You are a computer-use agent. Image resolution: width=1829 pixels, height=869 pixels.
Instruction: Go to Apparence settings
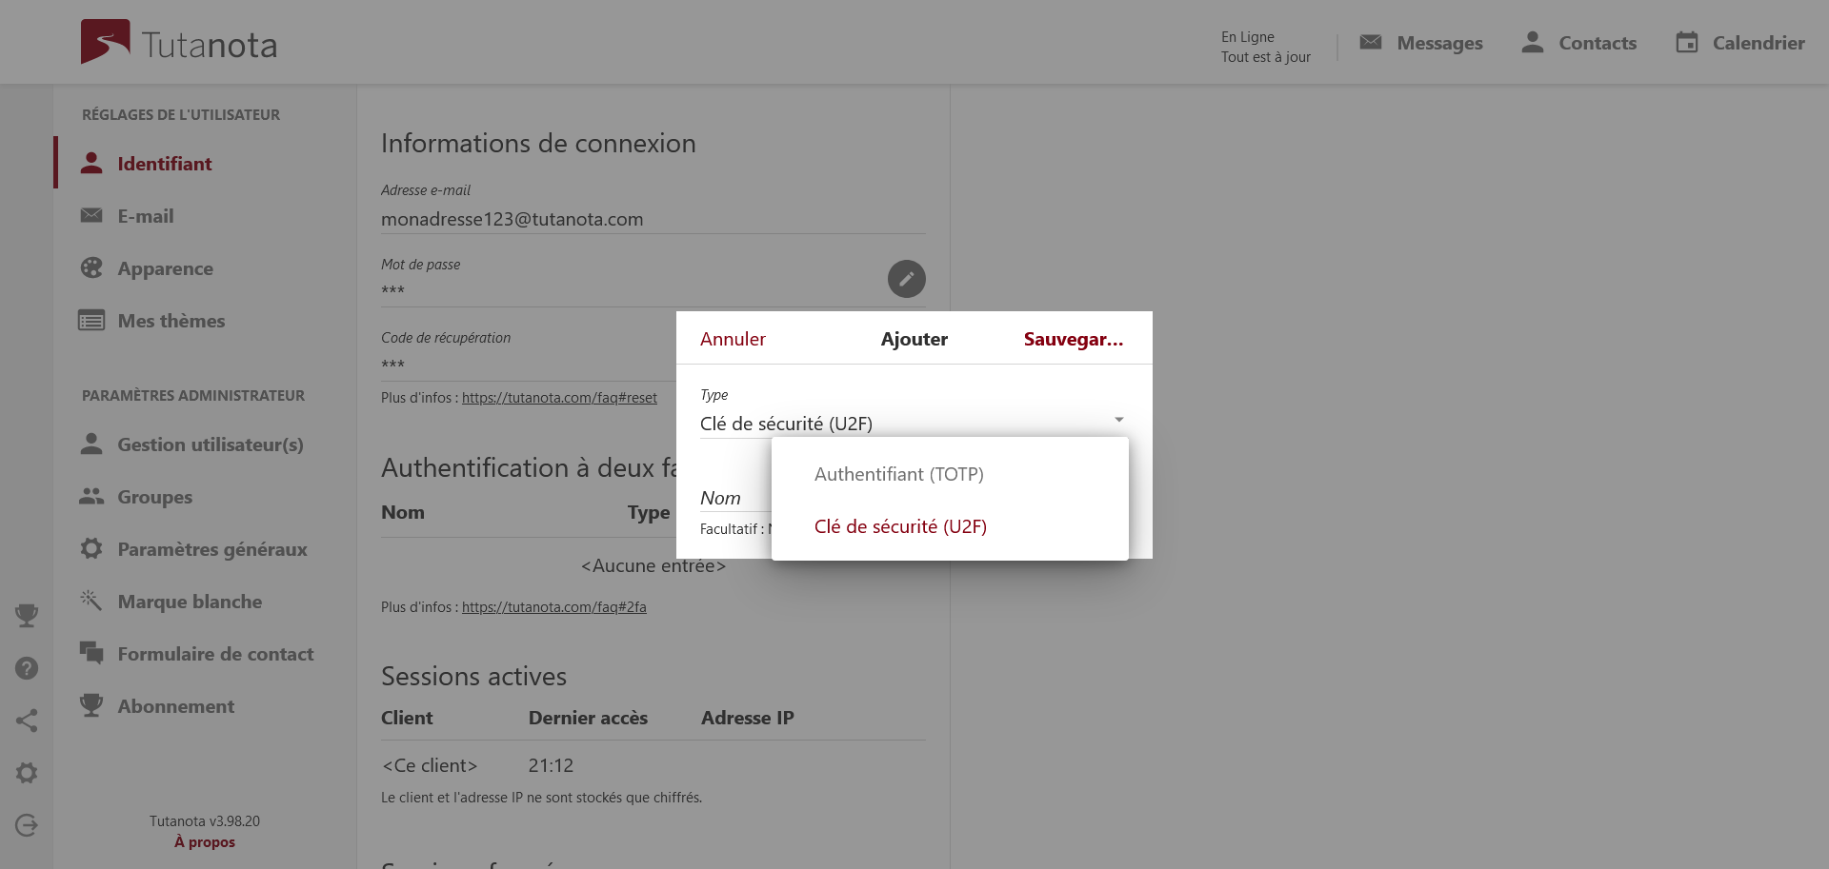tap(165, 268)
